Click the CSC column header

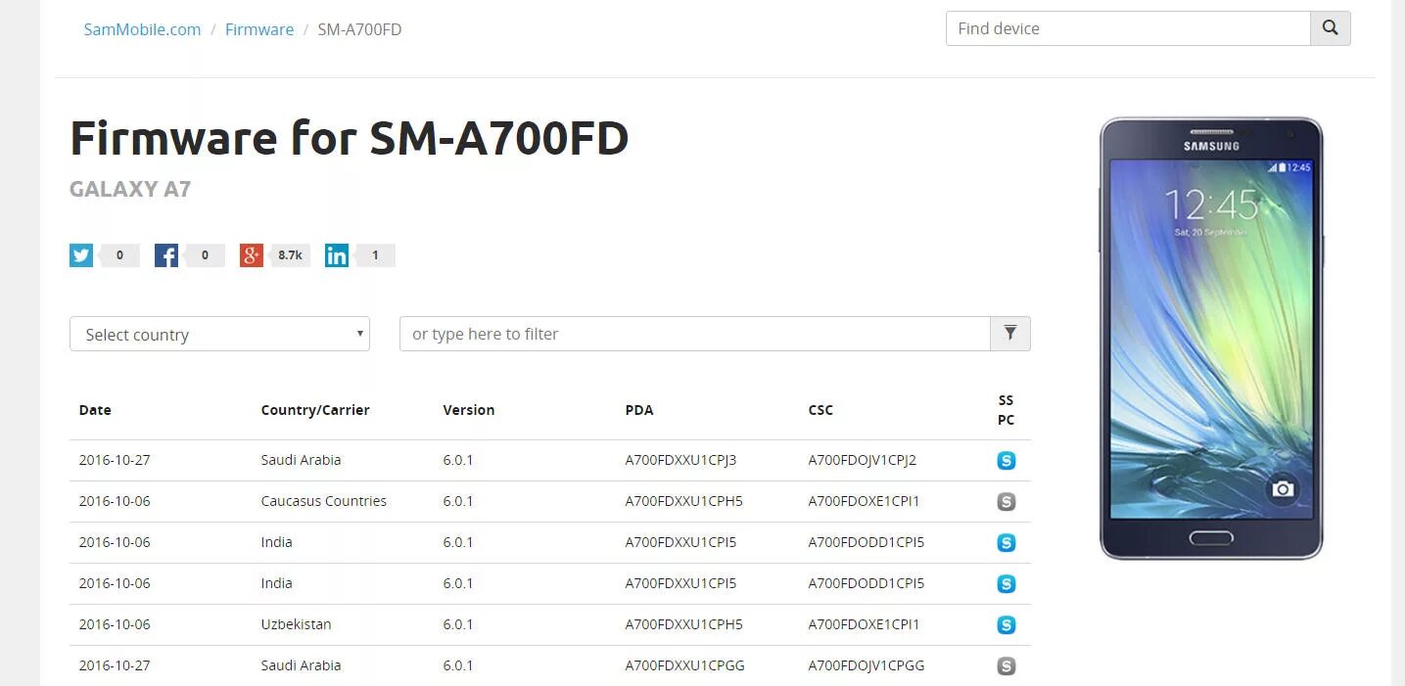(x=820, y=410)
